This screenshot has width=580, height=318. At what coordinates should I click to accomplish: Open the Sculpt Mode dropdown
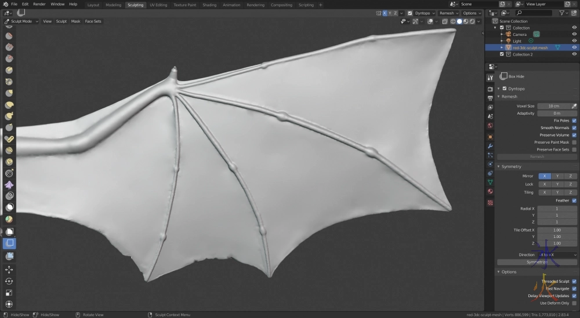coord(22,21)
